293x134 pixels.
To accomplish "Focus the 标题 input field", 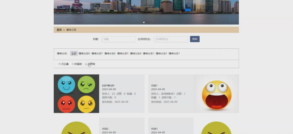I will pos(119,39).
